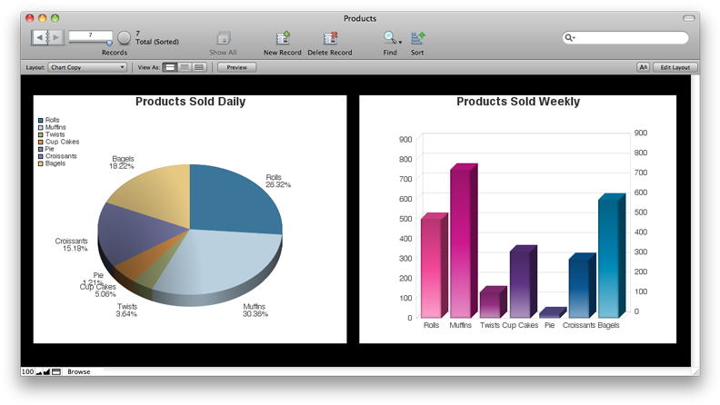Go to the previous record with book arrow
Screen dimensions: 720x405
click(40, 37)
